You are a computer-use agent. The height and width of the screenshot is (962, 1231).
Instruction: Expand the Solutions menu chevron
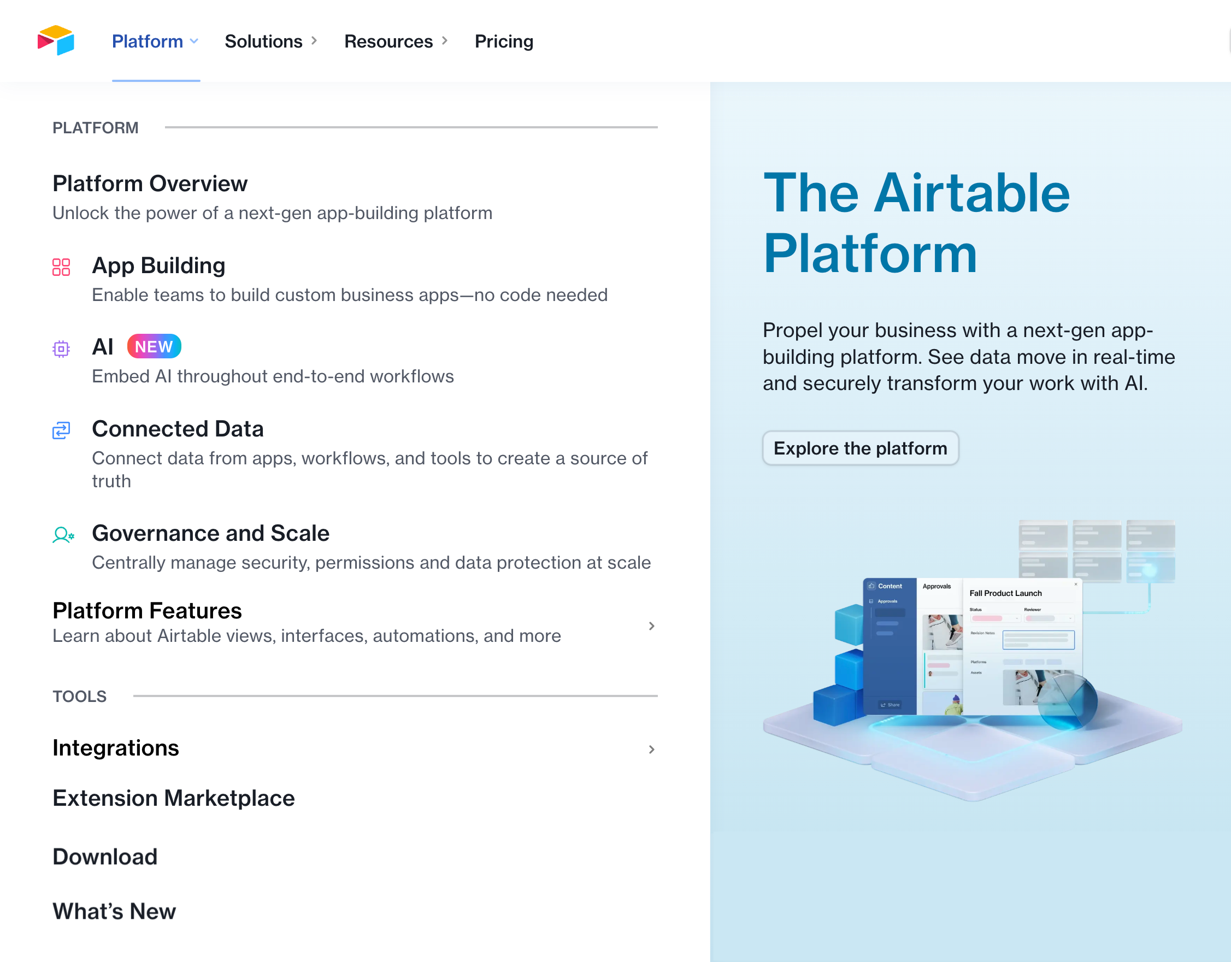(314, 40)
